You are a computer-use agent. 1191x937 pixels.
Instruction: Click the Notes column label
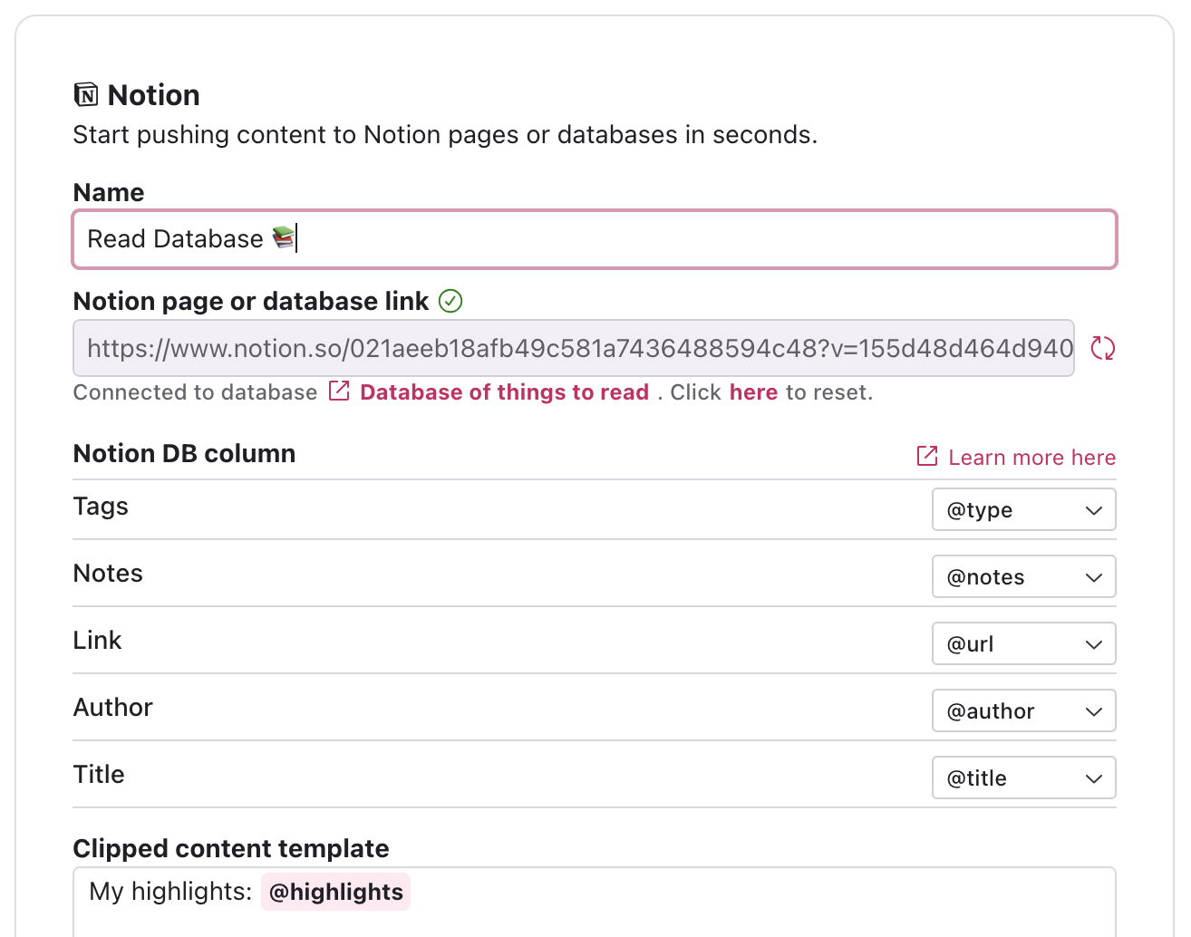tap(108, 574)
